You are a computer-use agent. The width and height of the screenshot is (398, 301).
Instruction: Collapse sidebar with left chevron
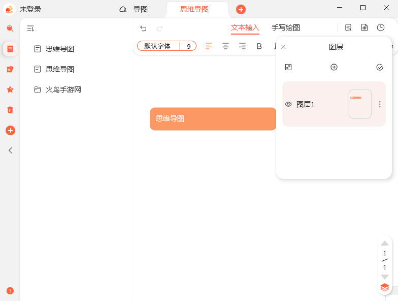[10, 150]
